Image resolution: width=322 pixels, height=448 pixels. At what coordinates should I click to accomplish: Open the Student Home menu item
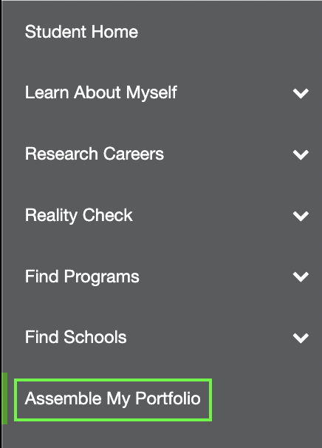point(81,32)
